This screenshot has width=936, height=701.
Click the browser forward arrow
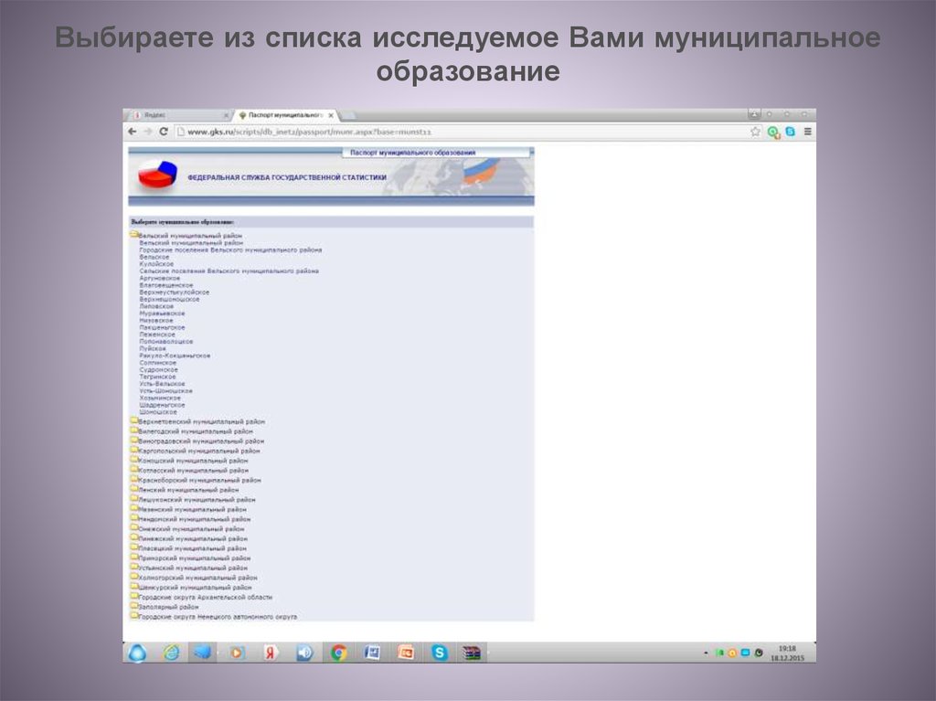(x=147, y=132)
